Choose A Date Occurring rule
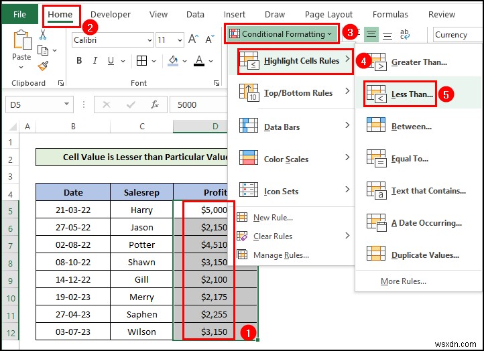Screen dimensions: 484x351 coord(418,222)
